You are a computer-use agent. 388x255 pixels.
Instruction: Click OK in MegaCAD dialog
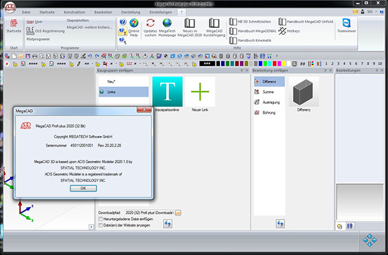pyautogui.click(x=83, y=189)
